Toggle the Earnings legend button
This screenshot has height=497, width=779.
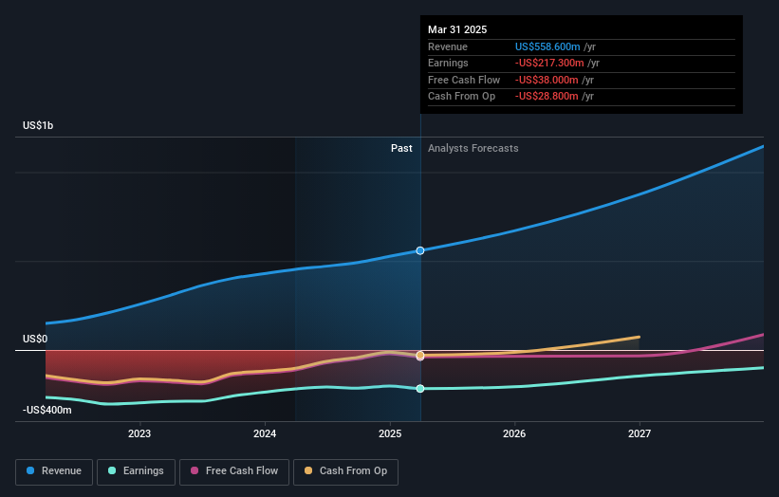pos(136,471)
